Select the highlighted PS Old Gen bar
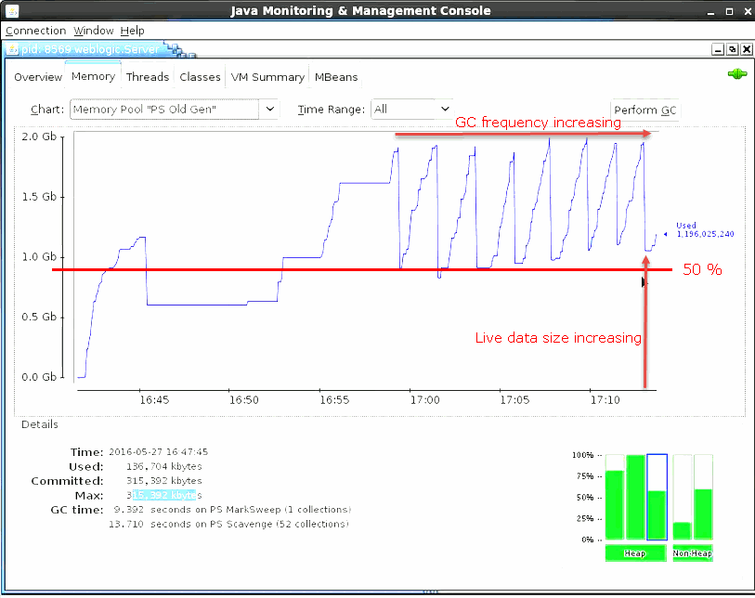Screen dimensions: 755x598 click(x=657, y=497)
